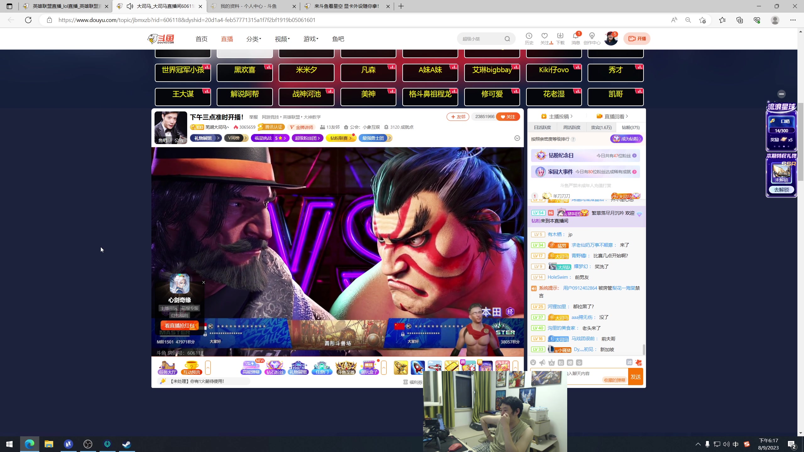Switch to the 周活跃度 tab
The height and width of the screenshot is (452, 804).
point(572,127)
